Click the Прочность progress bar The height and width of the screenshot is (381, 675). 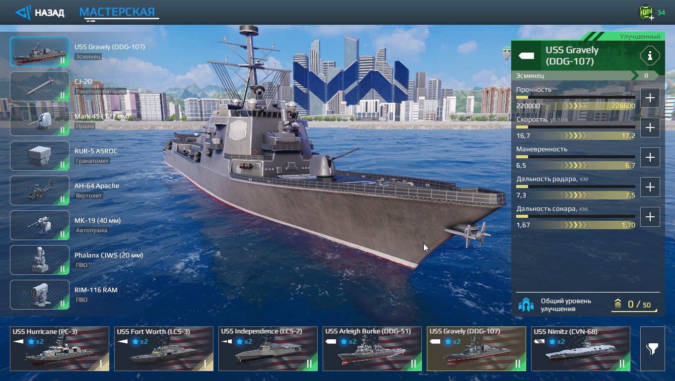[x=576, y=97]
